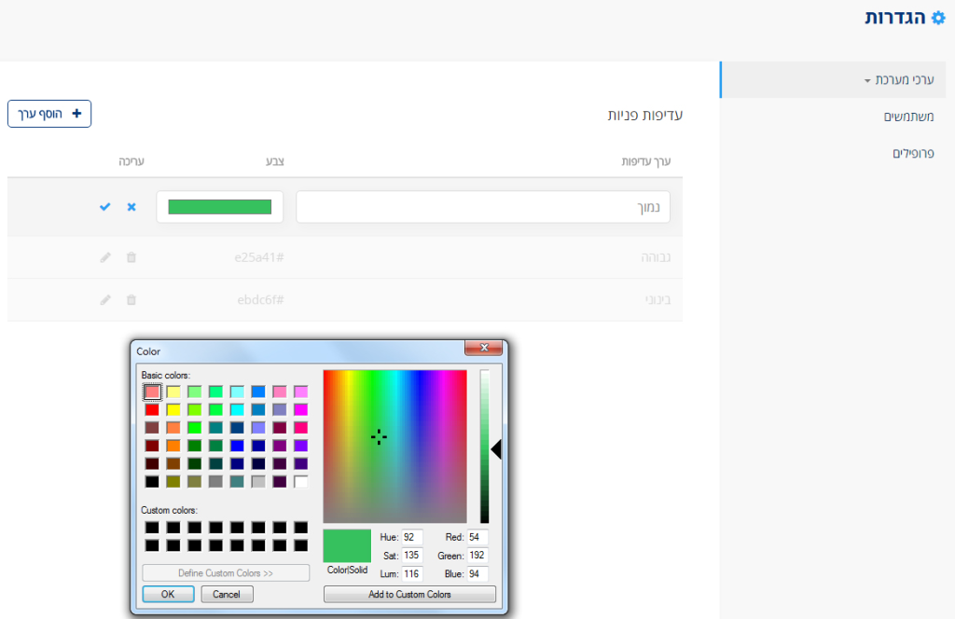Select the bright yellow basic color swatch

pyautogui.click(x=173, y=409)
